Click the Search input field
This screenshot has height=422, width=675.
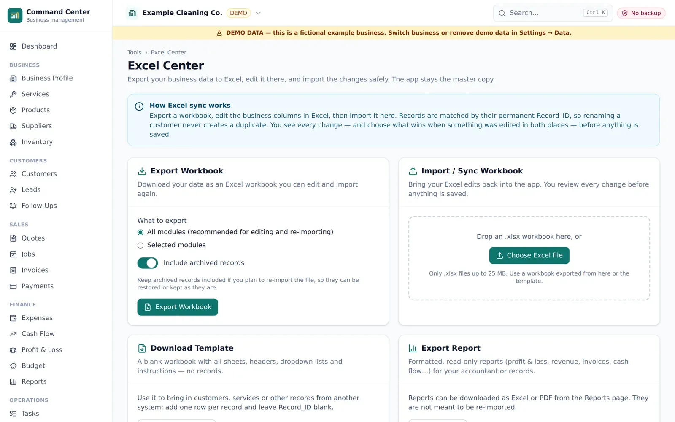(553, 13)
